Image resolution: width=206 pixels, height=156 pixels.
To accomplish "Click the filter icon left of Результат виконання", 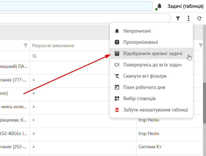I will [26, 46].
